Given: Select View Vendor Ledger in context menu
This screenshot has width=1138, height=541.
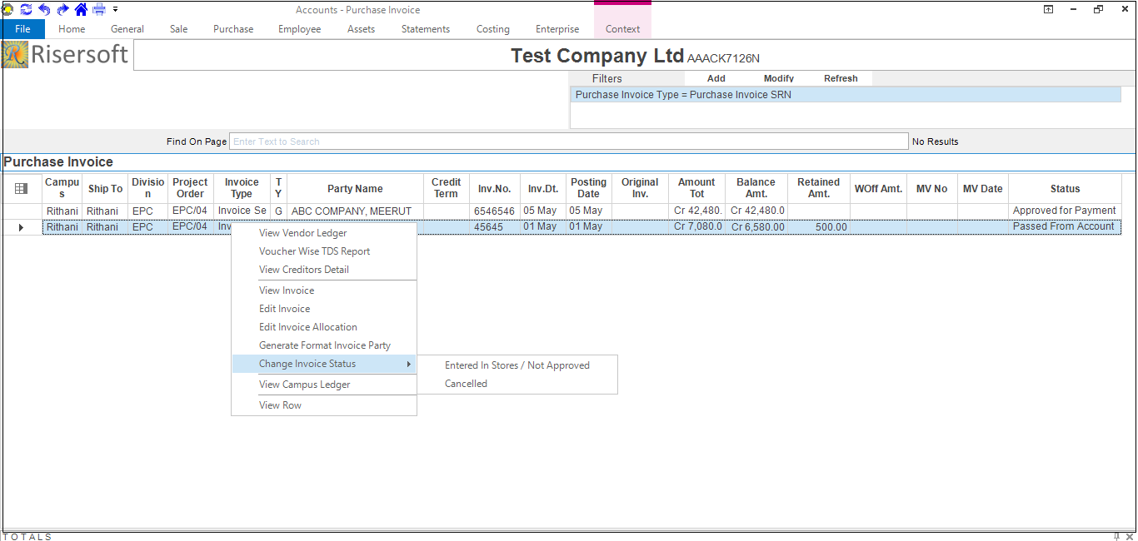Looking at the screenshot, I should tap(302, 233).
